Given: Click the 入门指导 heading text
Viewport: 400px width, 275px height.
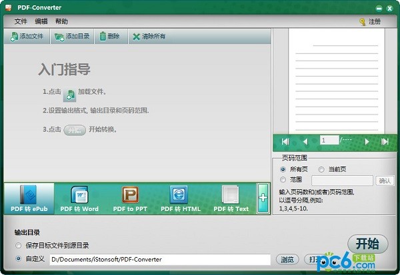Looking at the screenshot, I should 64,69.
